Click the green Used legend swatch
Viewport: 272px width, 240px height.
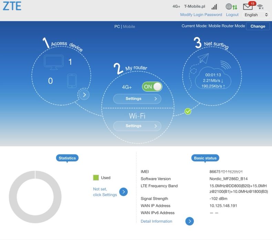point(96,178)
